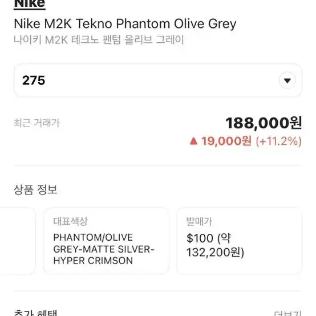The height and width of the screenshot is (316, 316).
Task: Open the Nike brand link
Action: click(x=30, y=4)
